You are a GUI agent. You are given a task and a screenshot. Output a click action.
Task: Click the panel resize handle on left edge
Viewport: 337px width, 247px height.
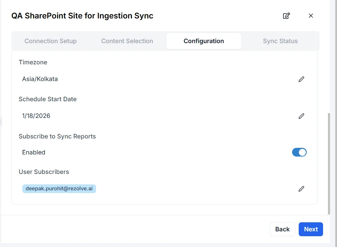click(x=1, y=121)
